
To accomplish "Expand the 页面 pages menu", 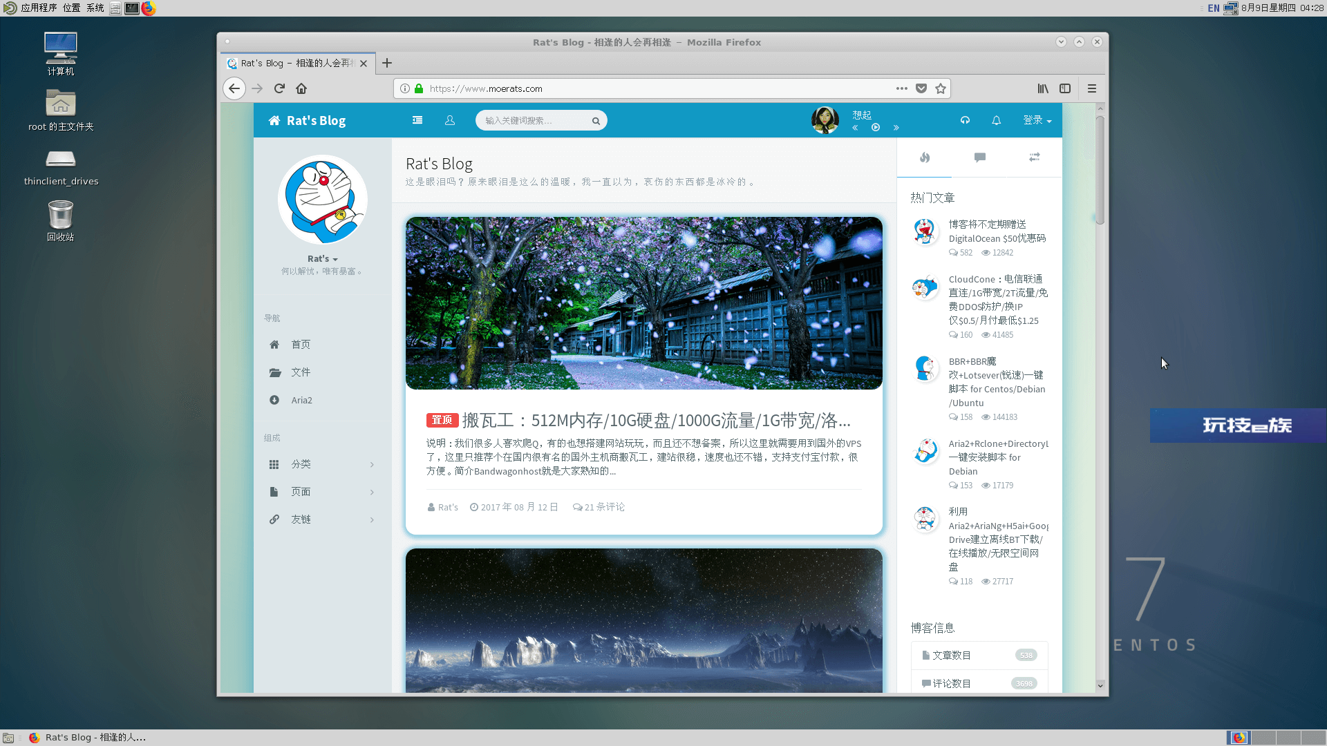I will tap(322, 492).
